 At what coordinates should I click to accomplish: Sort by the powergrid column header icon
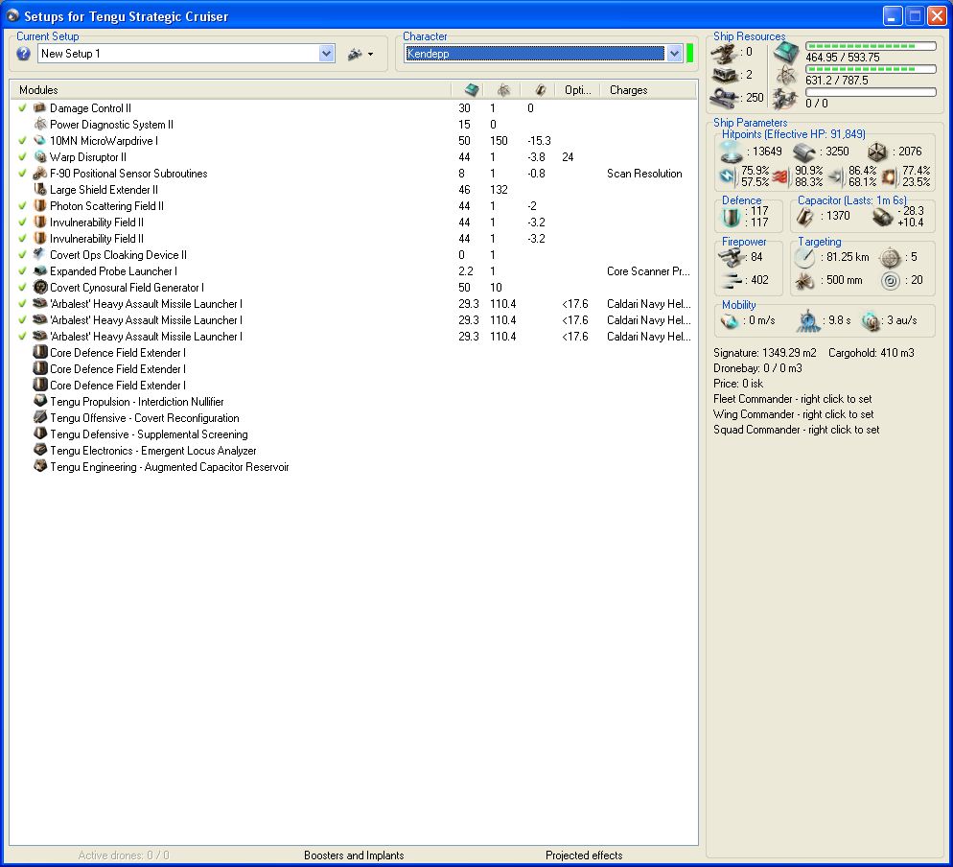pyautogui.click(x=503, y=90)
